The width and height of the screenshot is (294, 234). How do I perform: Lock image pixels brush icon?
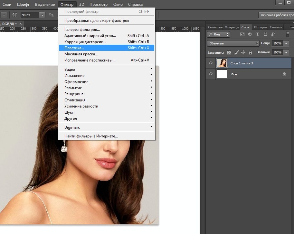coord(236,52)
